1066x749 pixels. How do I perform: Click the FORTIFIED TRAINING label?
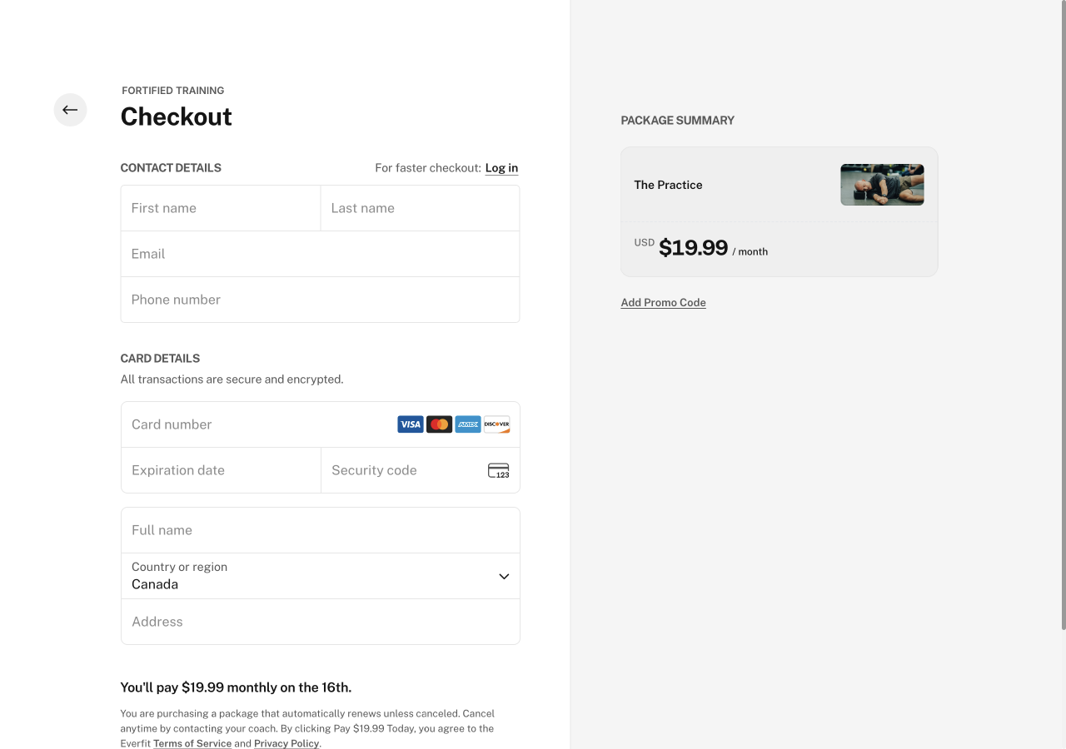pos(173,91)
